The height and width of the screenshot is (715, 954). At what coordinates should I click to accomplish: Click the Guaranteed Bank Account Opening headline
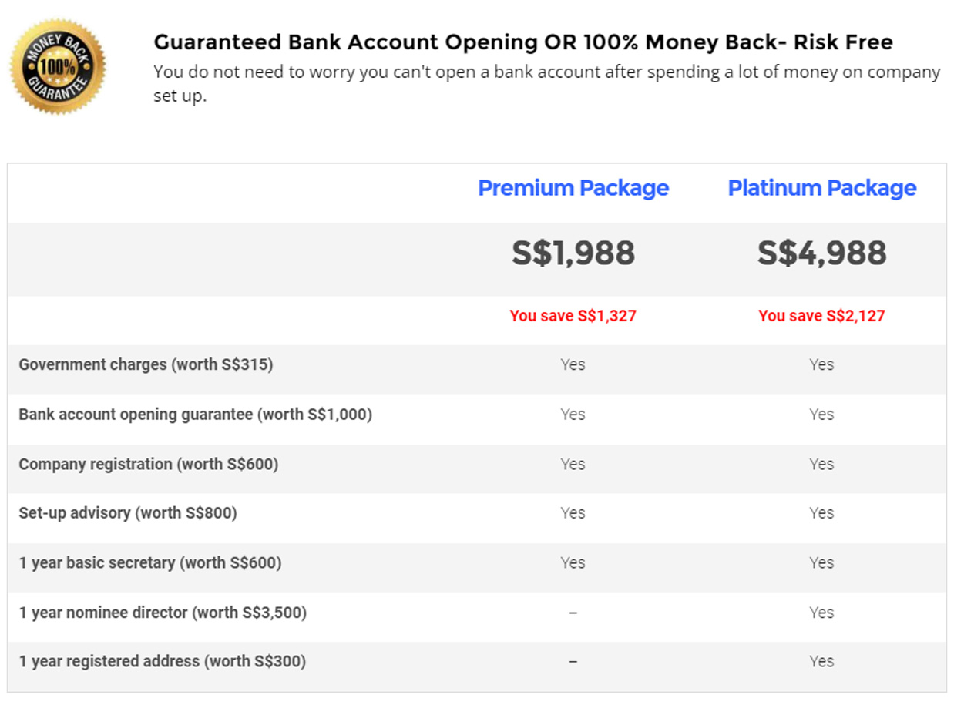tap(523, 42)
